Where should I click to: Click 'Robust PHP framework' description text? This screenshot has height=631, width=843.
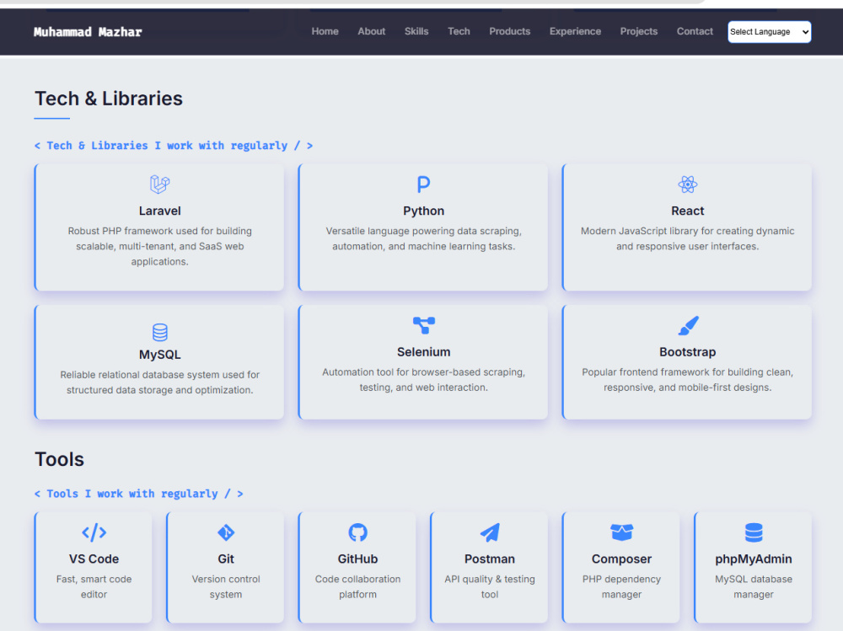159,246
